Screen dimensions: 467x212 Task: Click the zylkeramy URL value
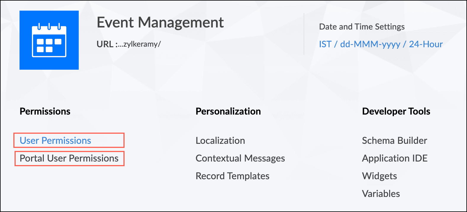(x=140, y=44)
